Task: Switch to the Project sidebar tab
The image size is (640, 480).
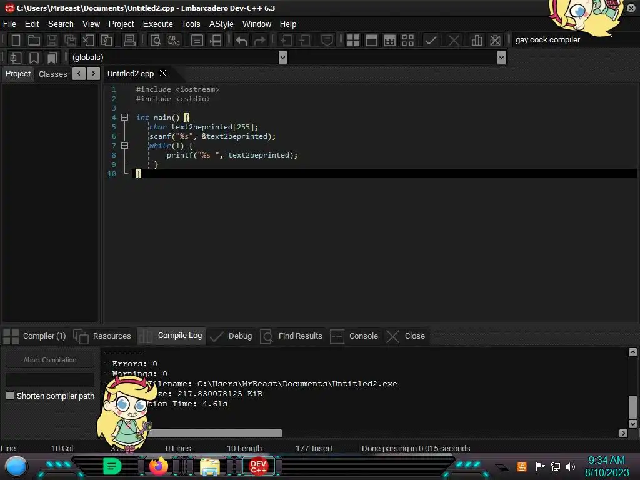Action: pyautogui.click(x=18, y=74)
